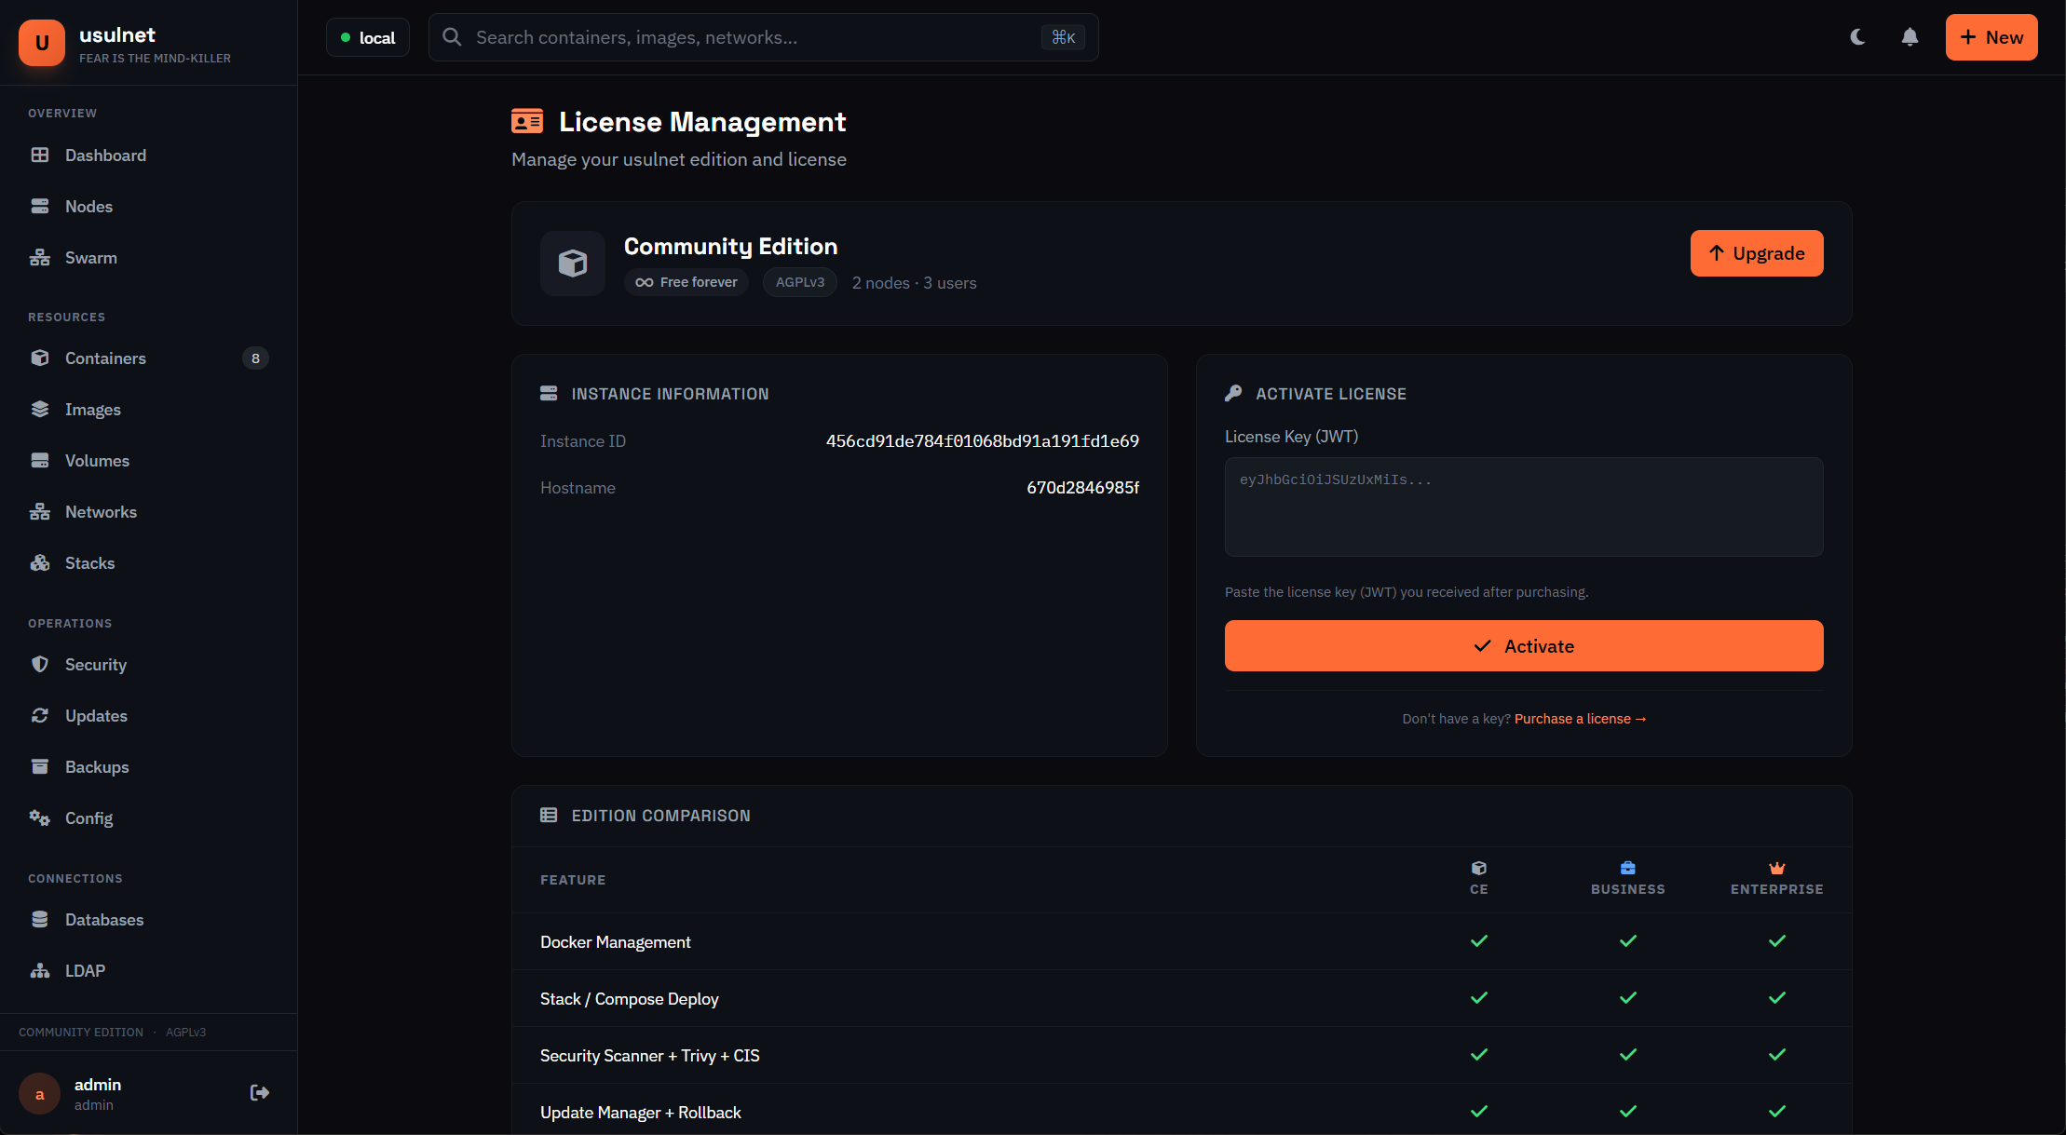Click the notification bell icon

pyautogui.click(x=1910, y=37)
